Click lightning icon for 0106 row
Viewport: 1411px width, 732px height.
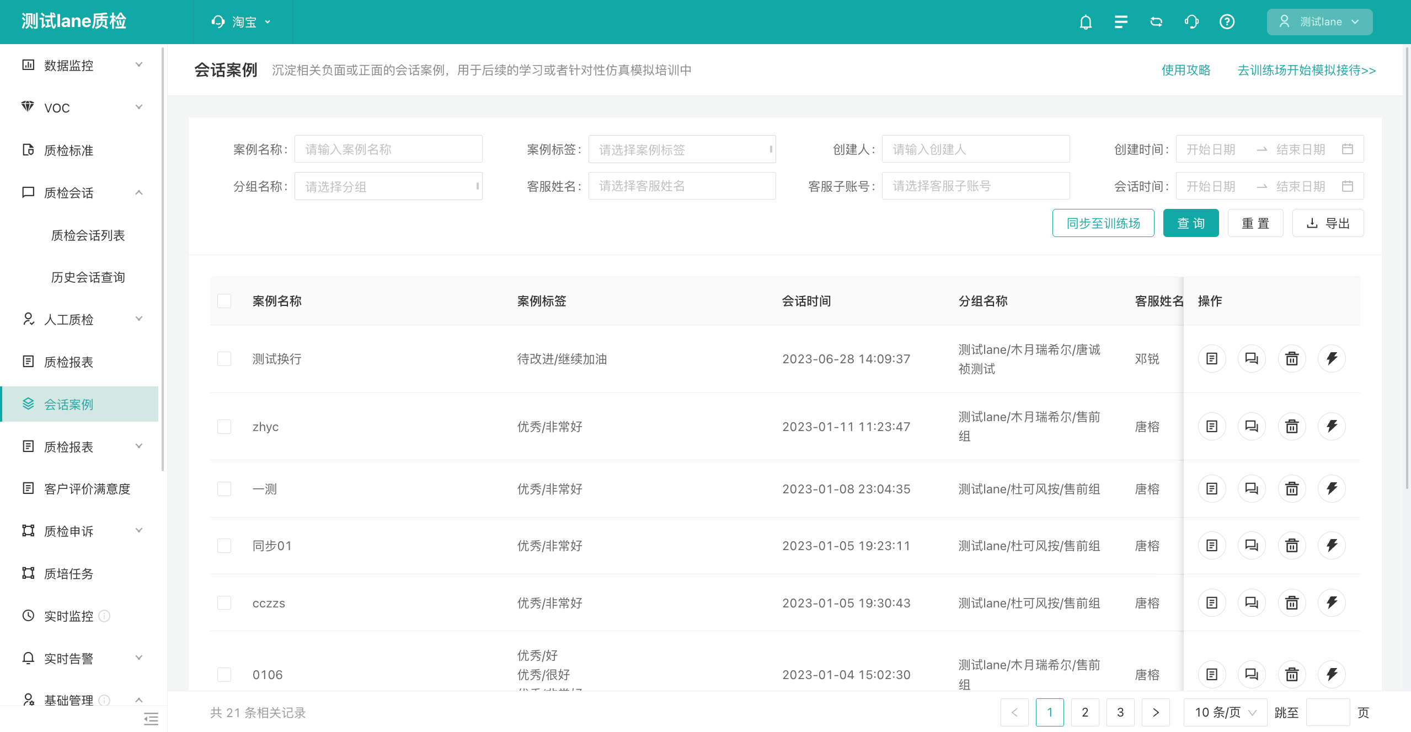pos(1332,675)
